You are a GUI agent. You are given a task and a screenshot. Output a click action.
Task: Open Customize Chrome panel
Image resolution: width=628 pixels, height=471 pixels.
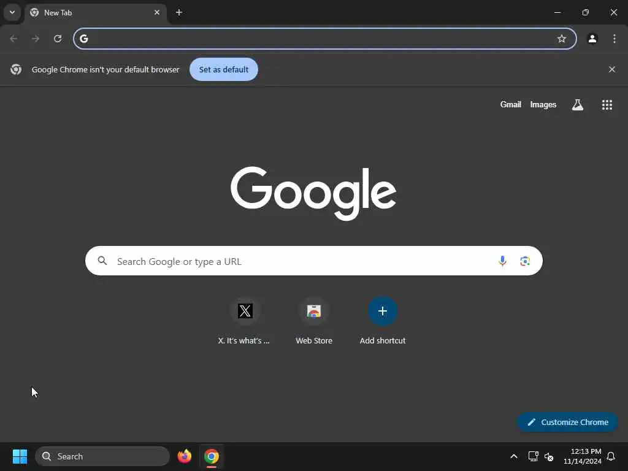567,422
